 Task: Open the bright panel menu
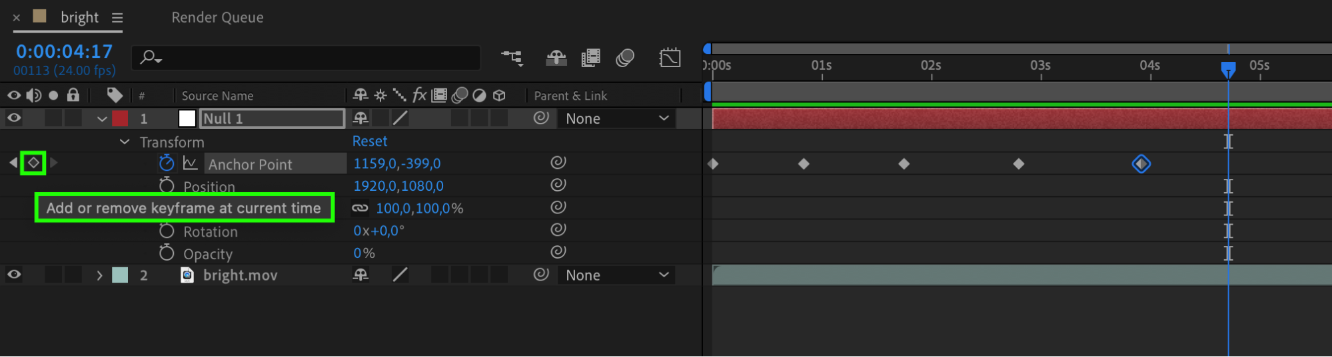[x=117, y=18]
